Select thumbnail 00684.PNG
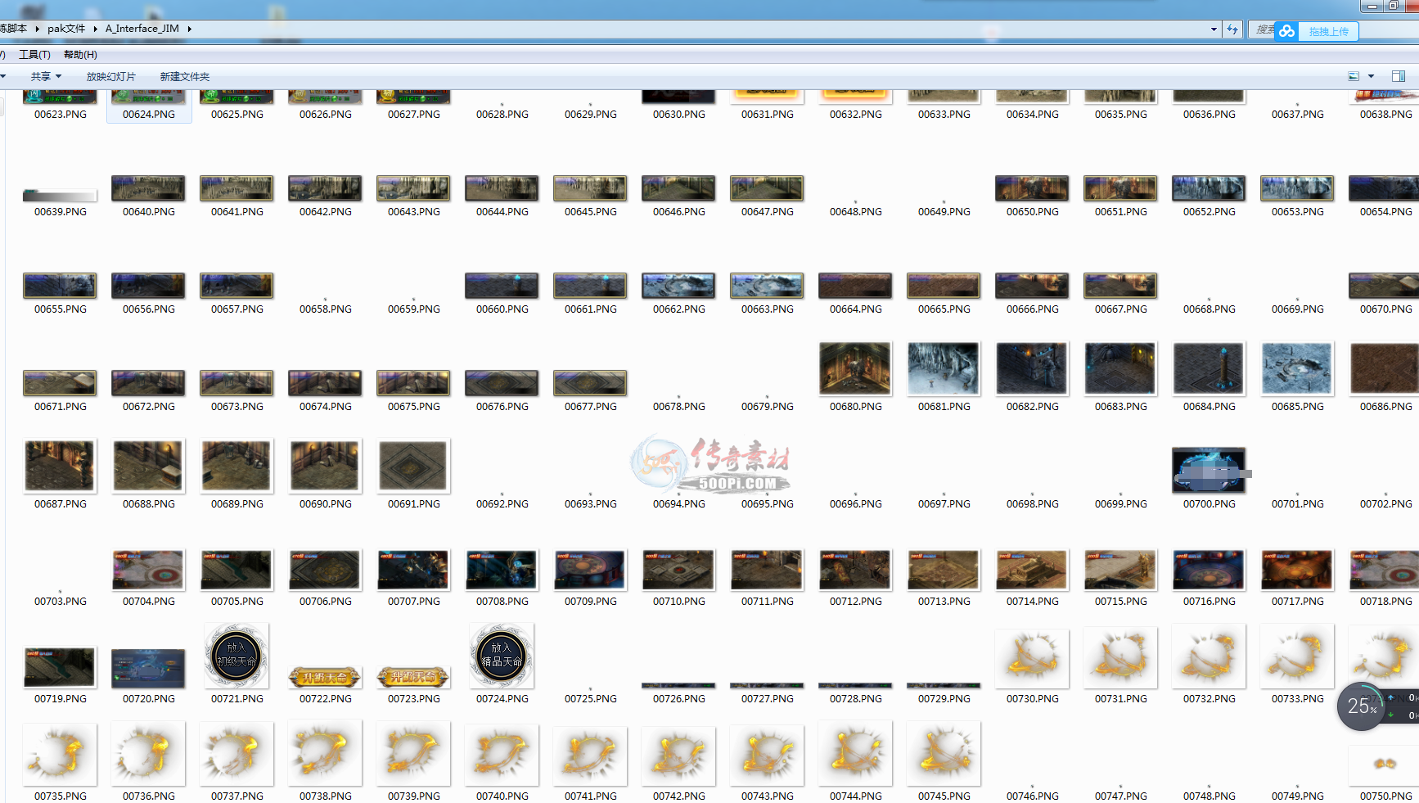 [1209, 368]
